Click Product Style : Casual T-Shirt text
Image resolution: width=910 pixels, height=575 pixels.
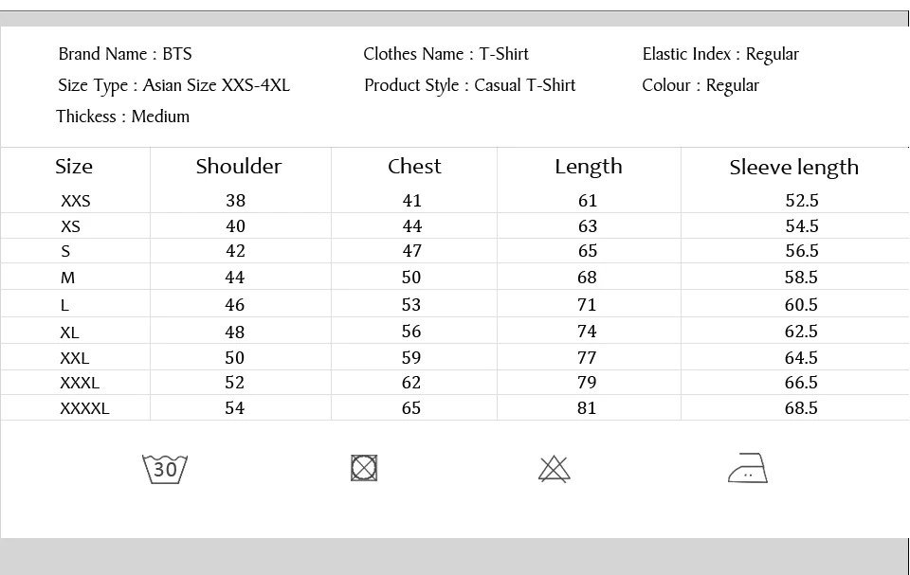pyautogui.click(x=469, y=85)
